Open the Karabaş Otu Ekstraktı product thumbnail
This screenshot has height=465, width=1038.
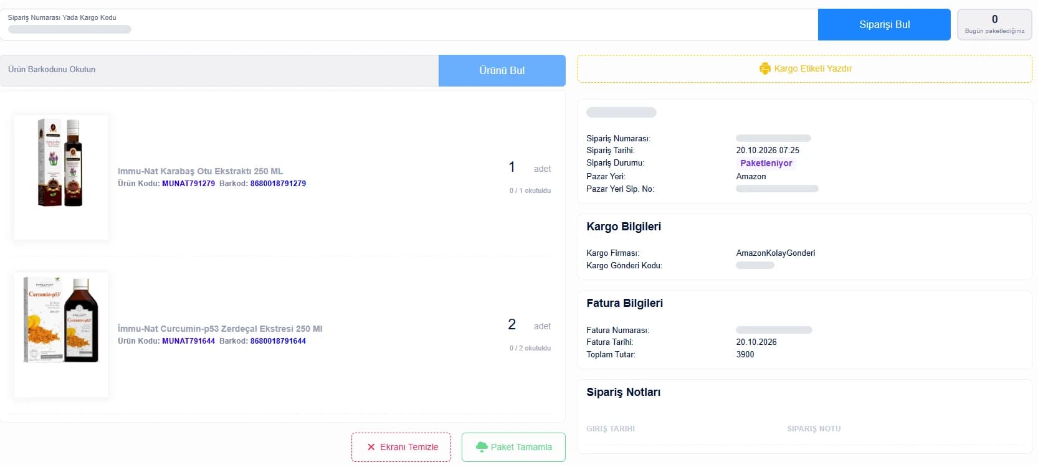61,177
